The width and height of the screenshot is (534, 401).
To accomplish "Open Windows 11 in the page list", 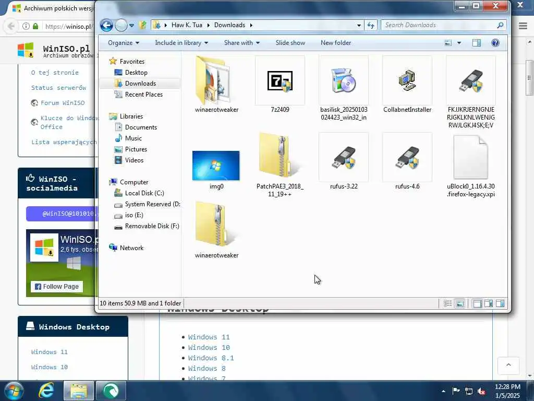I will (209, 337).
